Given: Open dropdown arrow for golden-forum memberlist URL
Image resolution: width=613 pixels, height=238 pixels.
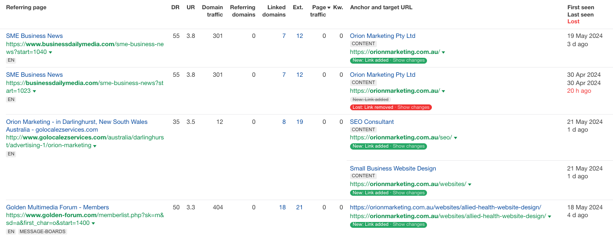Looking at the screenshot, I should pos(93,223).
